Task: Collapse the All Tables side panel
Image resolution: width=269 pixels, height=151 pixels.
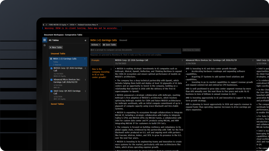Action: [x=85, y=40]
